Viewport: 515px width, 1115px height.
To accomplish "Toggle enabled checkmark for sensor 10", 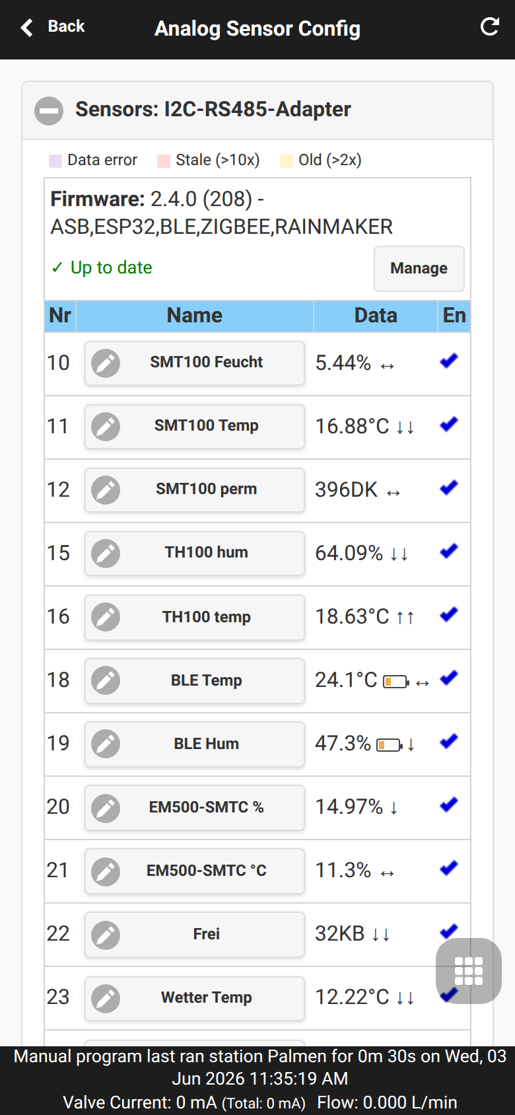I will point(449,361).
